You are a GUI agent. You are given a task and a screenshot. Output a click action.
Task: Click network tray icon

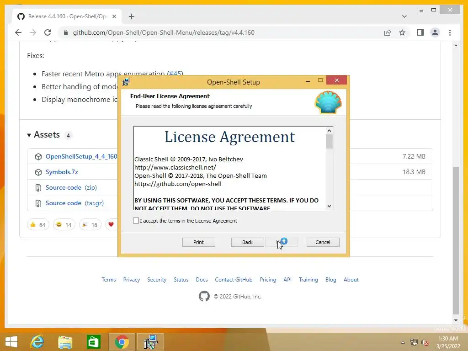coord(414,342)
